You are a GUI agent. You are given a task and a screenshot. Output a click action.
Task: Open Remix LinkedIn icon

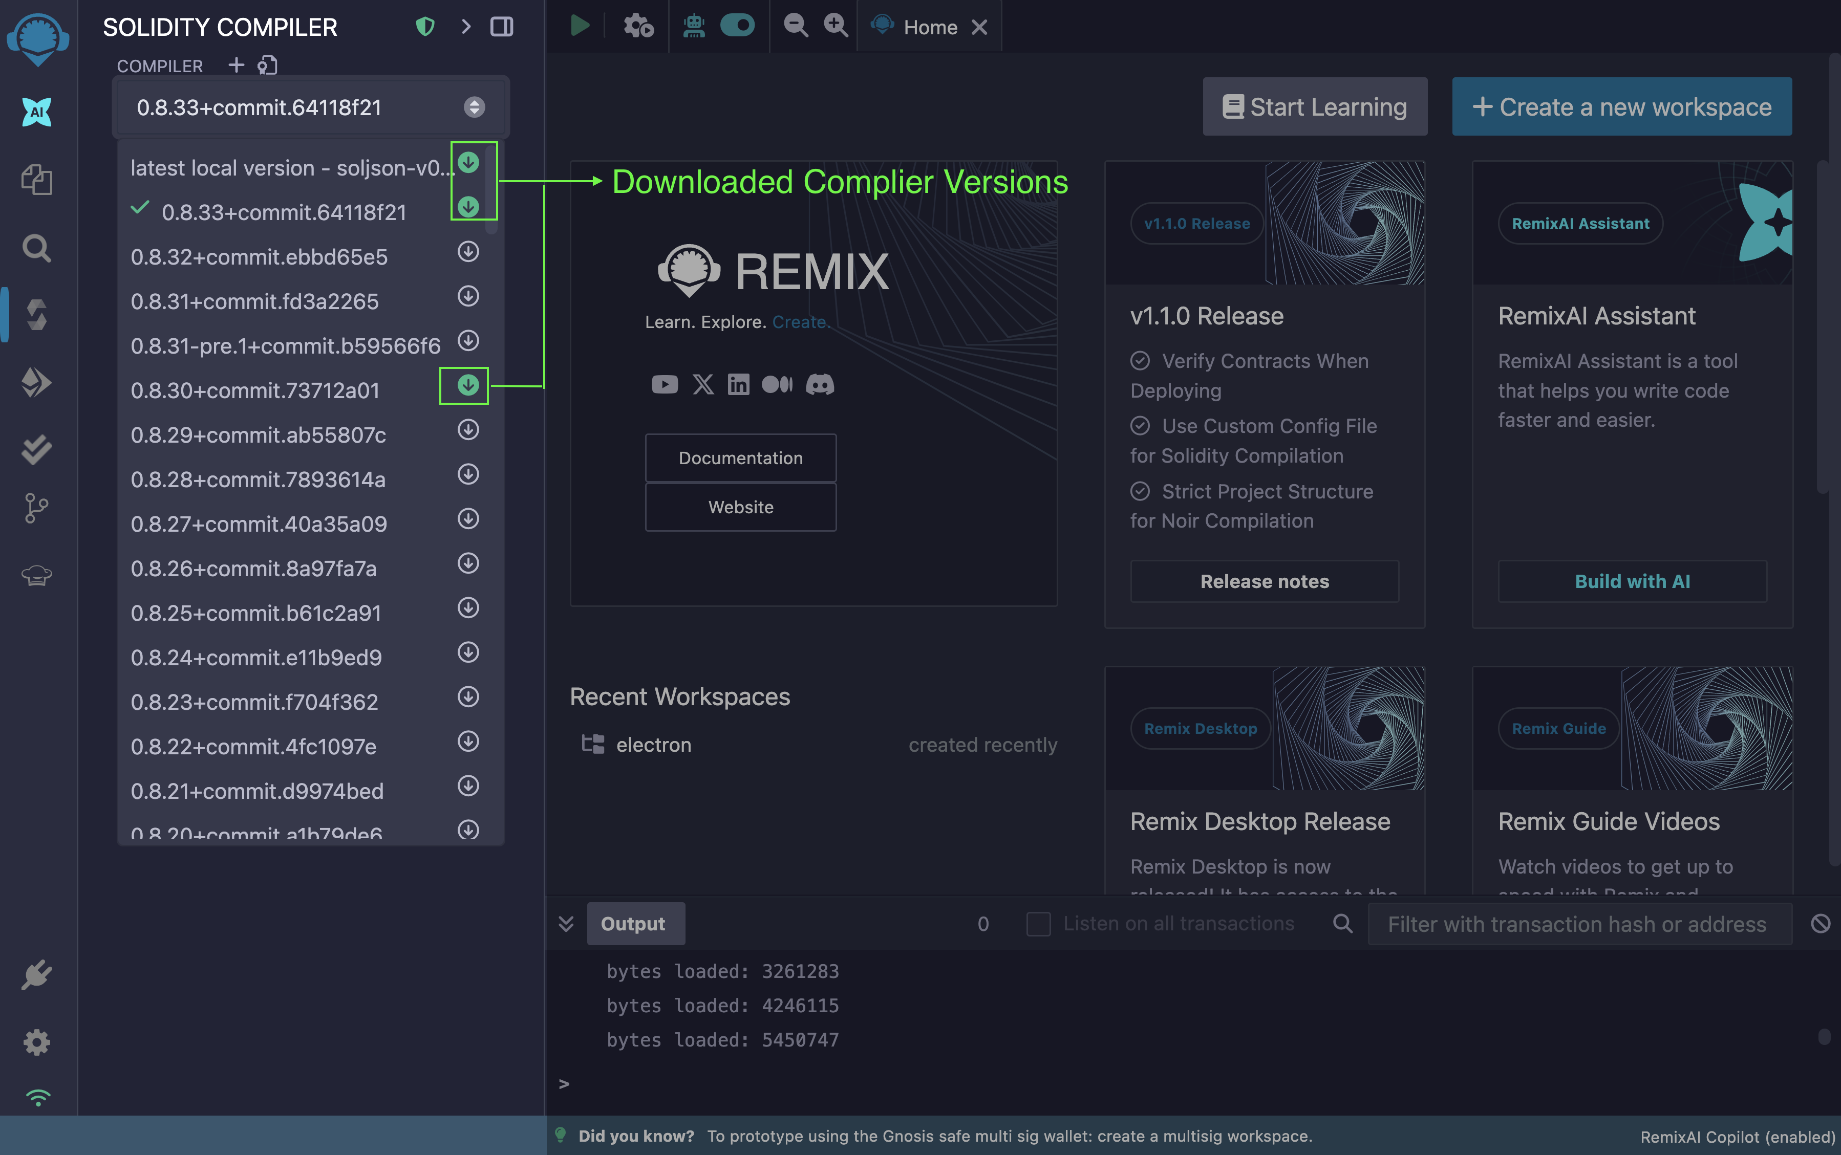738,384
